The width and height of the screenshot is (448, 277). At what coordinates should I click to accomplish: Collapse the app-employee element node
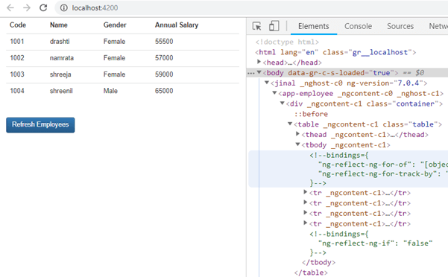[x=274, y=93]
